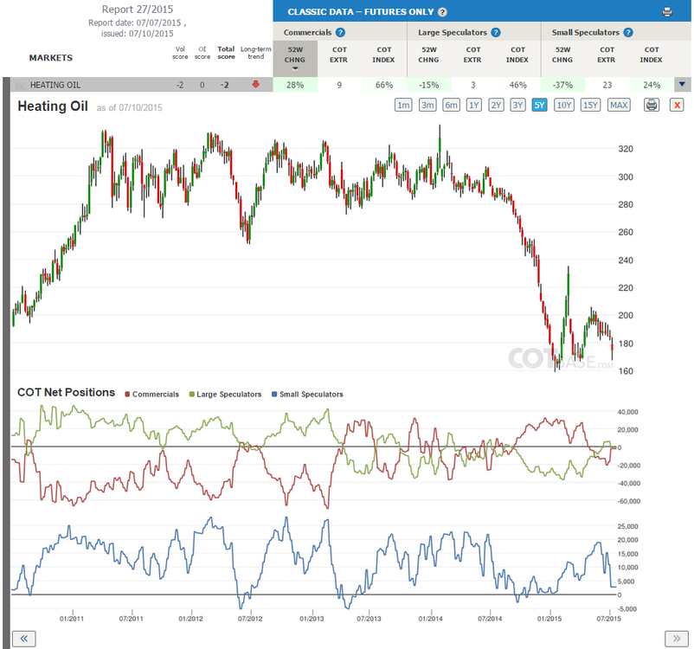Viewport: 694px width, 649px height.
Task: Toggle the Commercials legend series
Action: pos(151,394)
